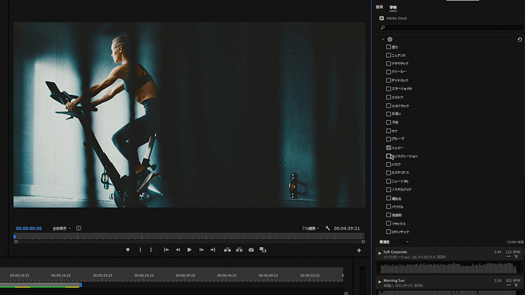Reset the mood filters with undo arrow
The height and width of the screenshot is (295, 525).
[x=520, y=40]
